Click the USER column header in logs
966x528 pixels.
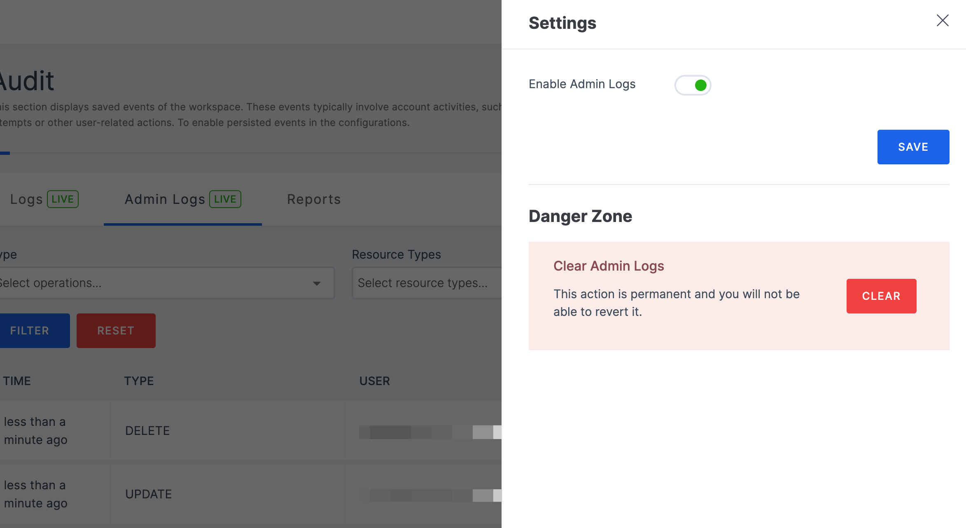point(374,381)
